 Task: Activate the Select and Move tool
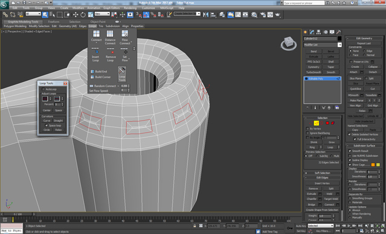click(76, 14)
